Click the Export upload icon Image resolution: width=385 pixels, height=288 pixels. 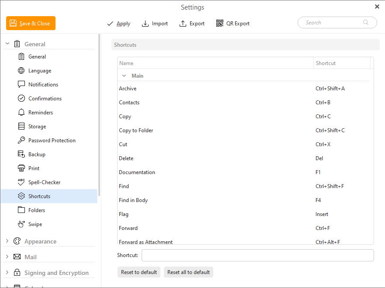[x=183, y=24]
